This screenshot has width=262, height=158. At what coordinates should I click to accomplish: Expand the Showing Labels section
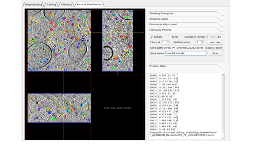tap(159, 19)
